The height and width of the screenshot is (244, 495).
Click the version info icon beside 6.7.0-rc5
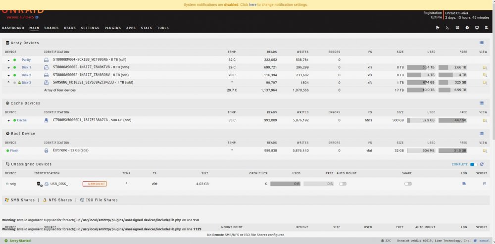point(37,17)
